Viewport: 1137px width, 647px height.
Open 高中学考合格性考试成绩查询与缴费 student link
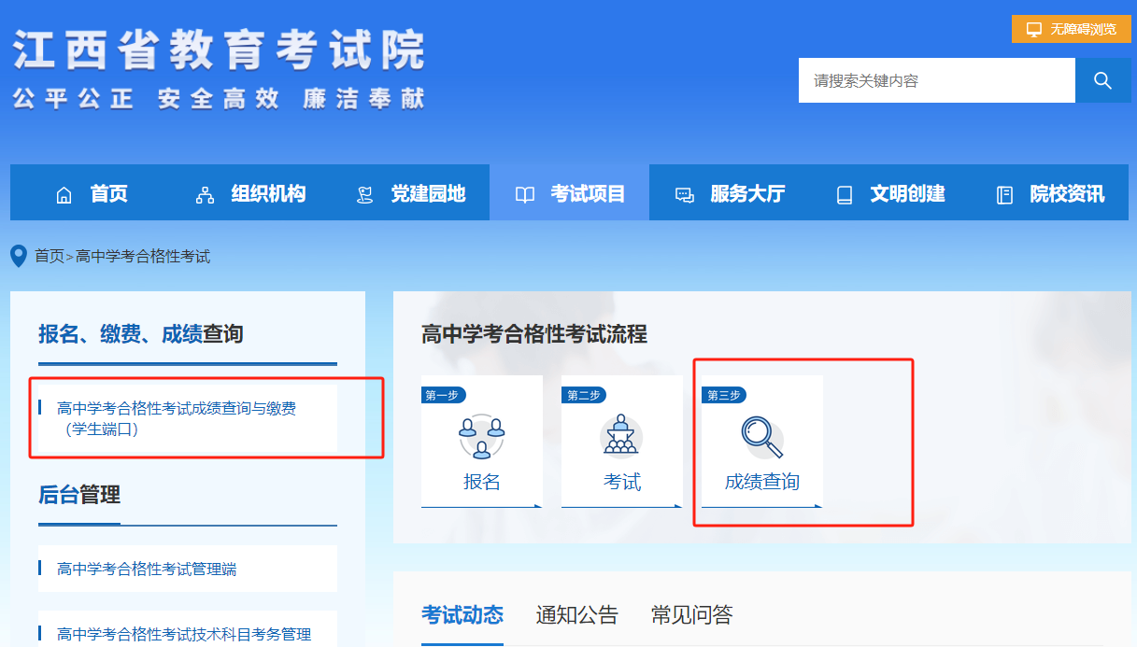[188, 418]
